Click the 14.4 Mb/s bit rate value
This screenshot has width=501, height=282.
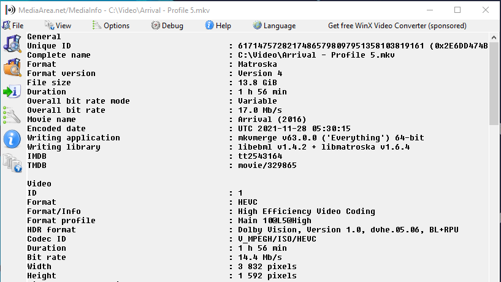260,257
